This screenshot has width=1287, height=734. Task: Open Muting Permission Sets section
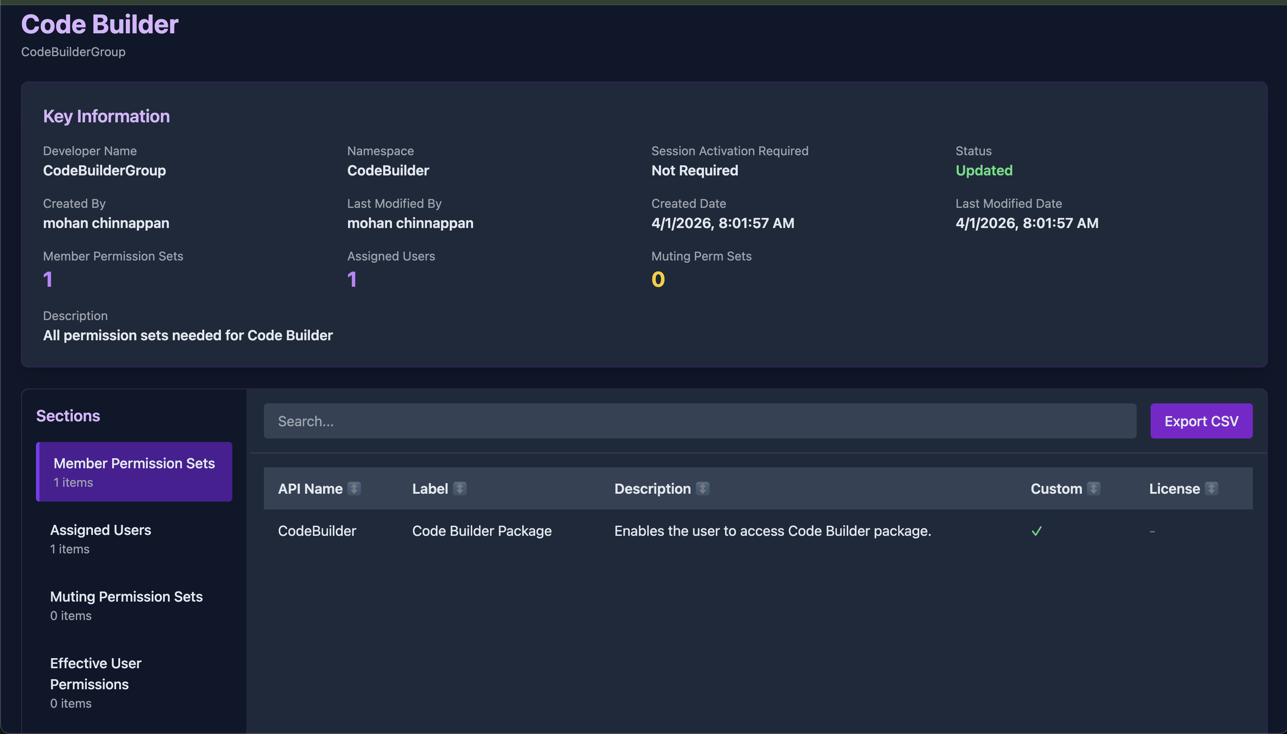click(x=134, y=605)
